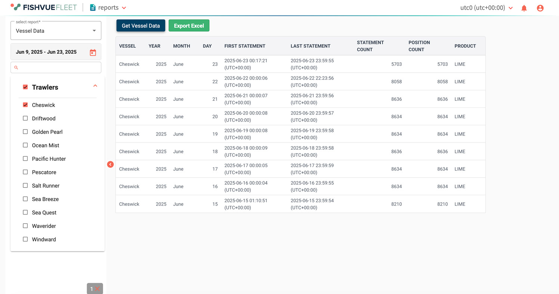Clear selection with the red X badge
The width and height of the screenshot is (559, 294).
click(97, 289)
